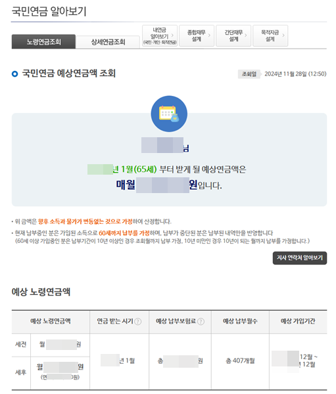The height and width of the screenshot is (394, 336).
Task: Click the 지사 연락처 알아보기 button
Action: click(x=300, y=258)
